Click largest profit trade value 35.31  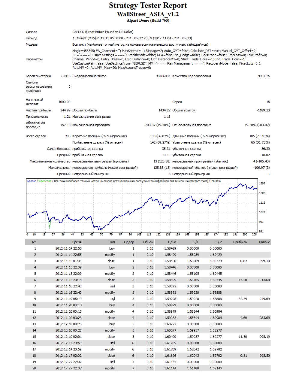pos(166,149)
